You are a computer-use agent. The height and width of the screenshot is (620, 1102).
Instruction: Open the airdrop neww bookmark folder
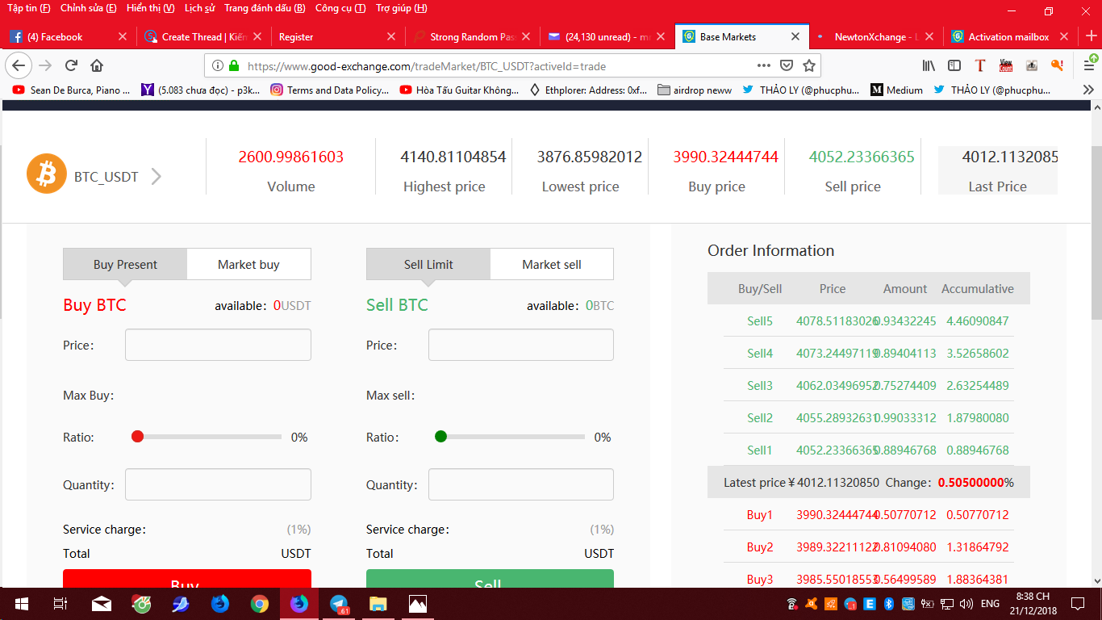click(695, 90)
